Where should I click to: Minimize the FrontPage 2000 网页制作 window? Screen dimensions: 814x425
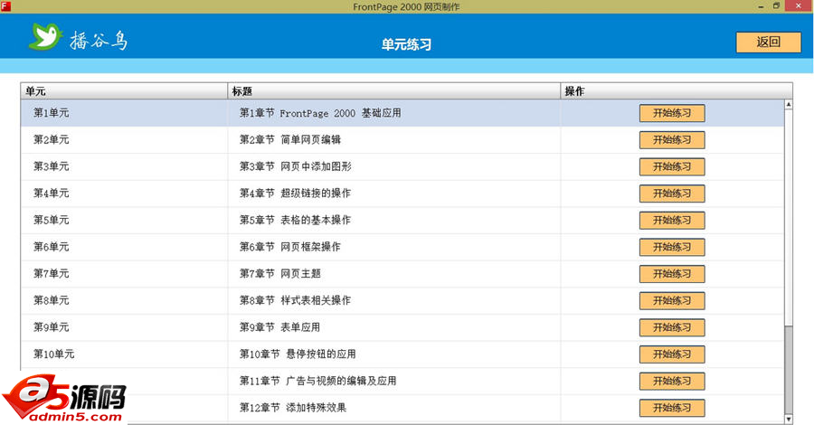(x=761, y=6)
